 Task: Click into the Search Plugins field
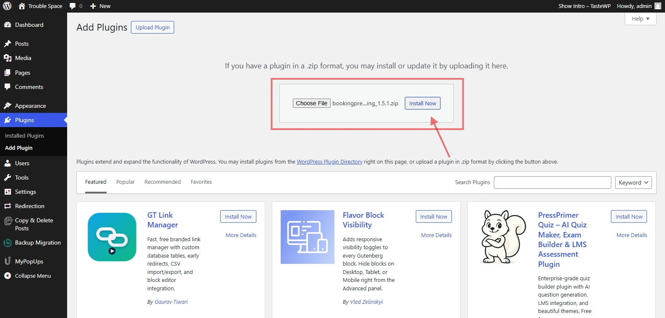[552, 182]
